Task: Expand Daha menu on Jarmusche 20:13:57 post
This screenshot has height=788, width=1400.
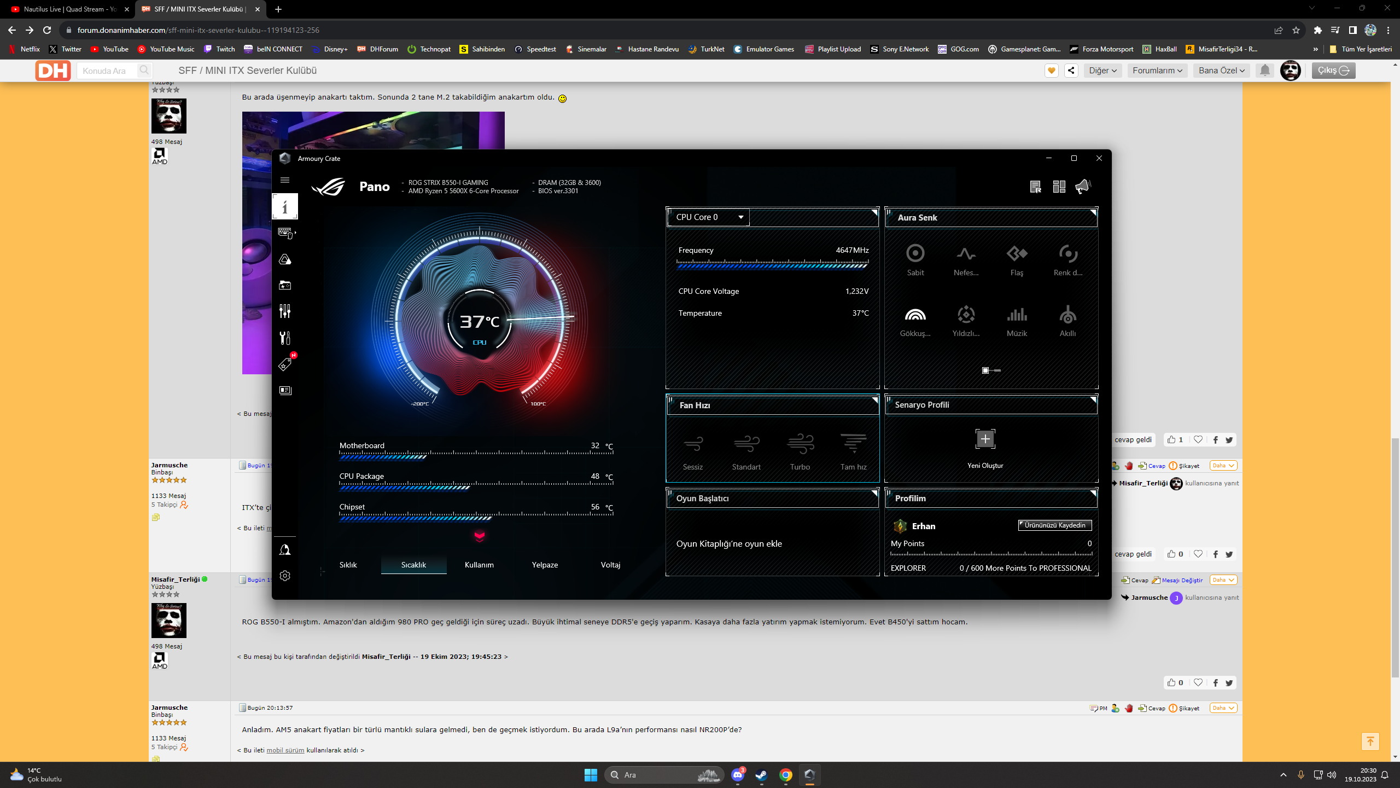Action: [1223, 708]
